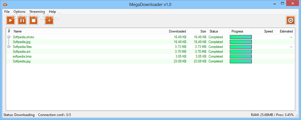Screen dimensions: 301x120
Task: Click Completed status of softpedia.bmp row
Action: 216,56
